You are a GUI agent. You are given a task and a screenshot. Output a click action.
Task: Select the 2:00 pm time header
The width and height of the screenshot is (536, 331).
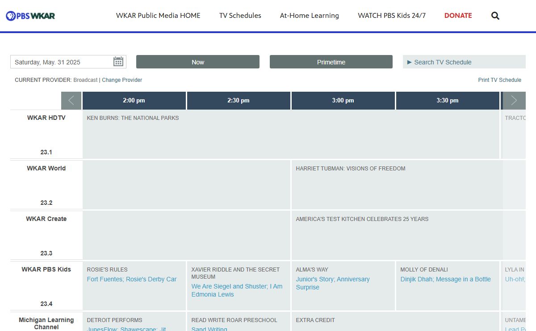point(134,101)
